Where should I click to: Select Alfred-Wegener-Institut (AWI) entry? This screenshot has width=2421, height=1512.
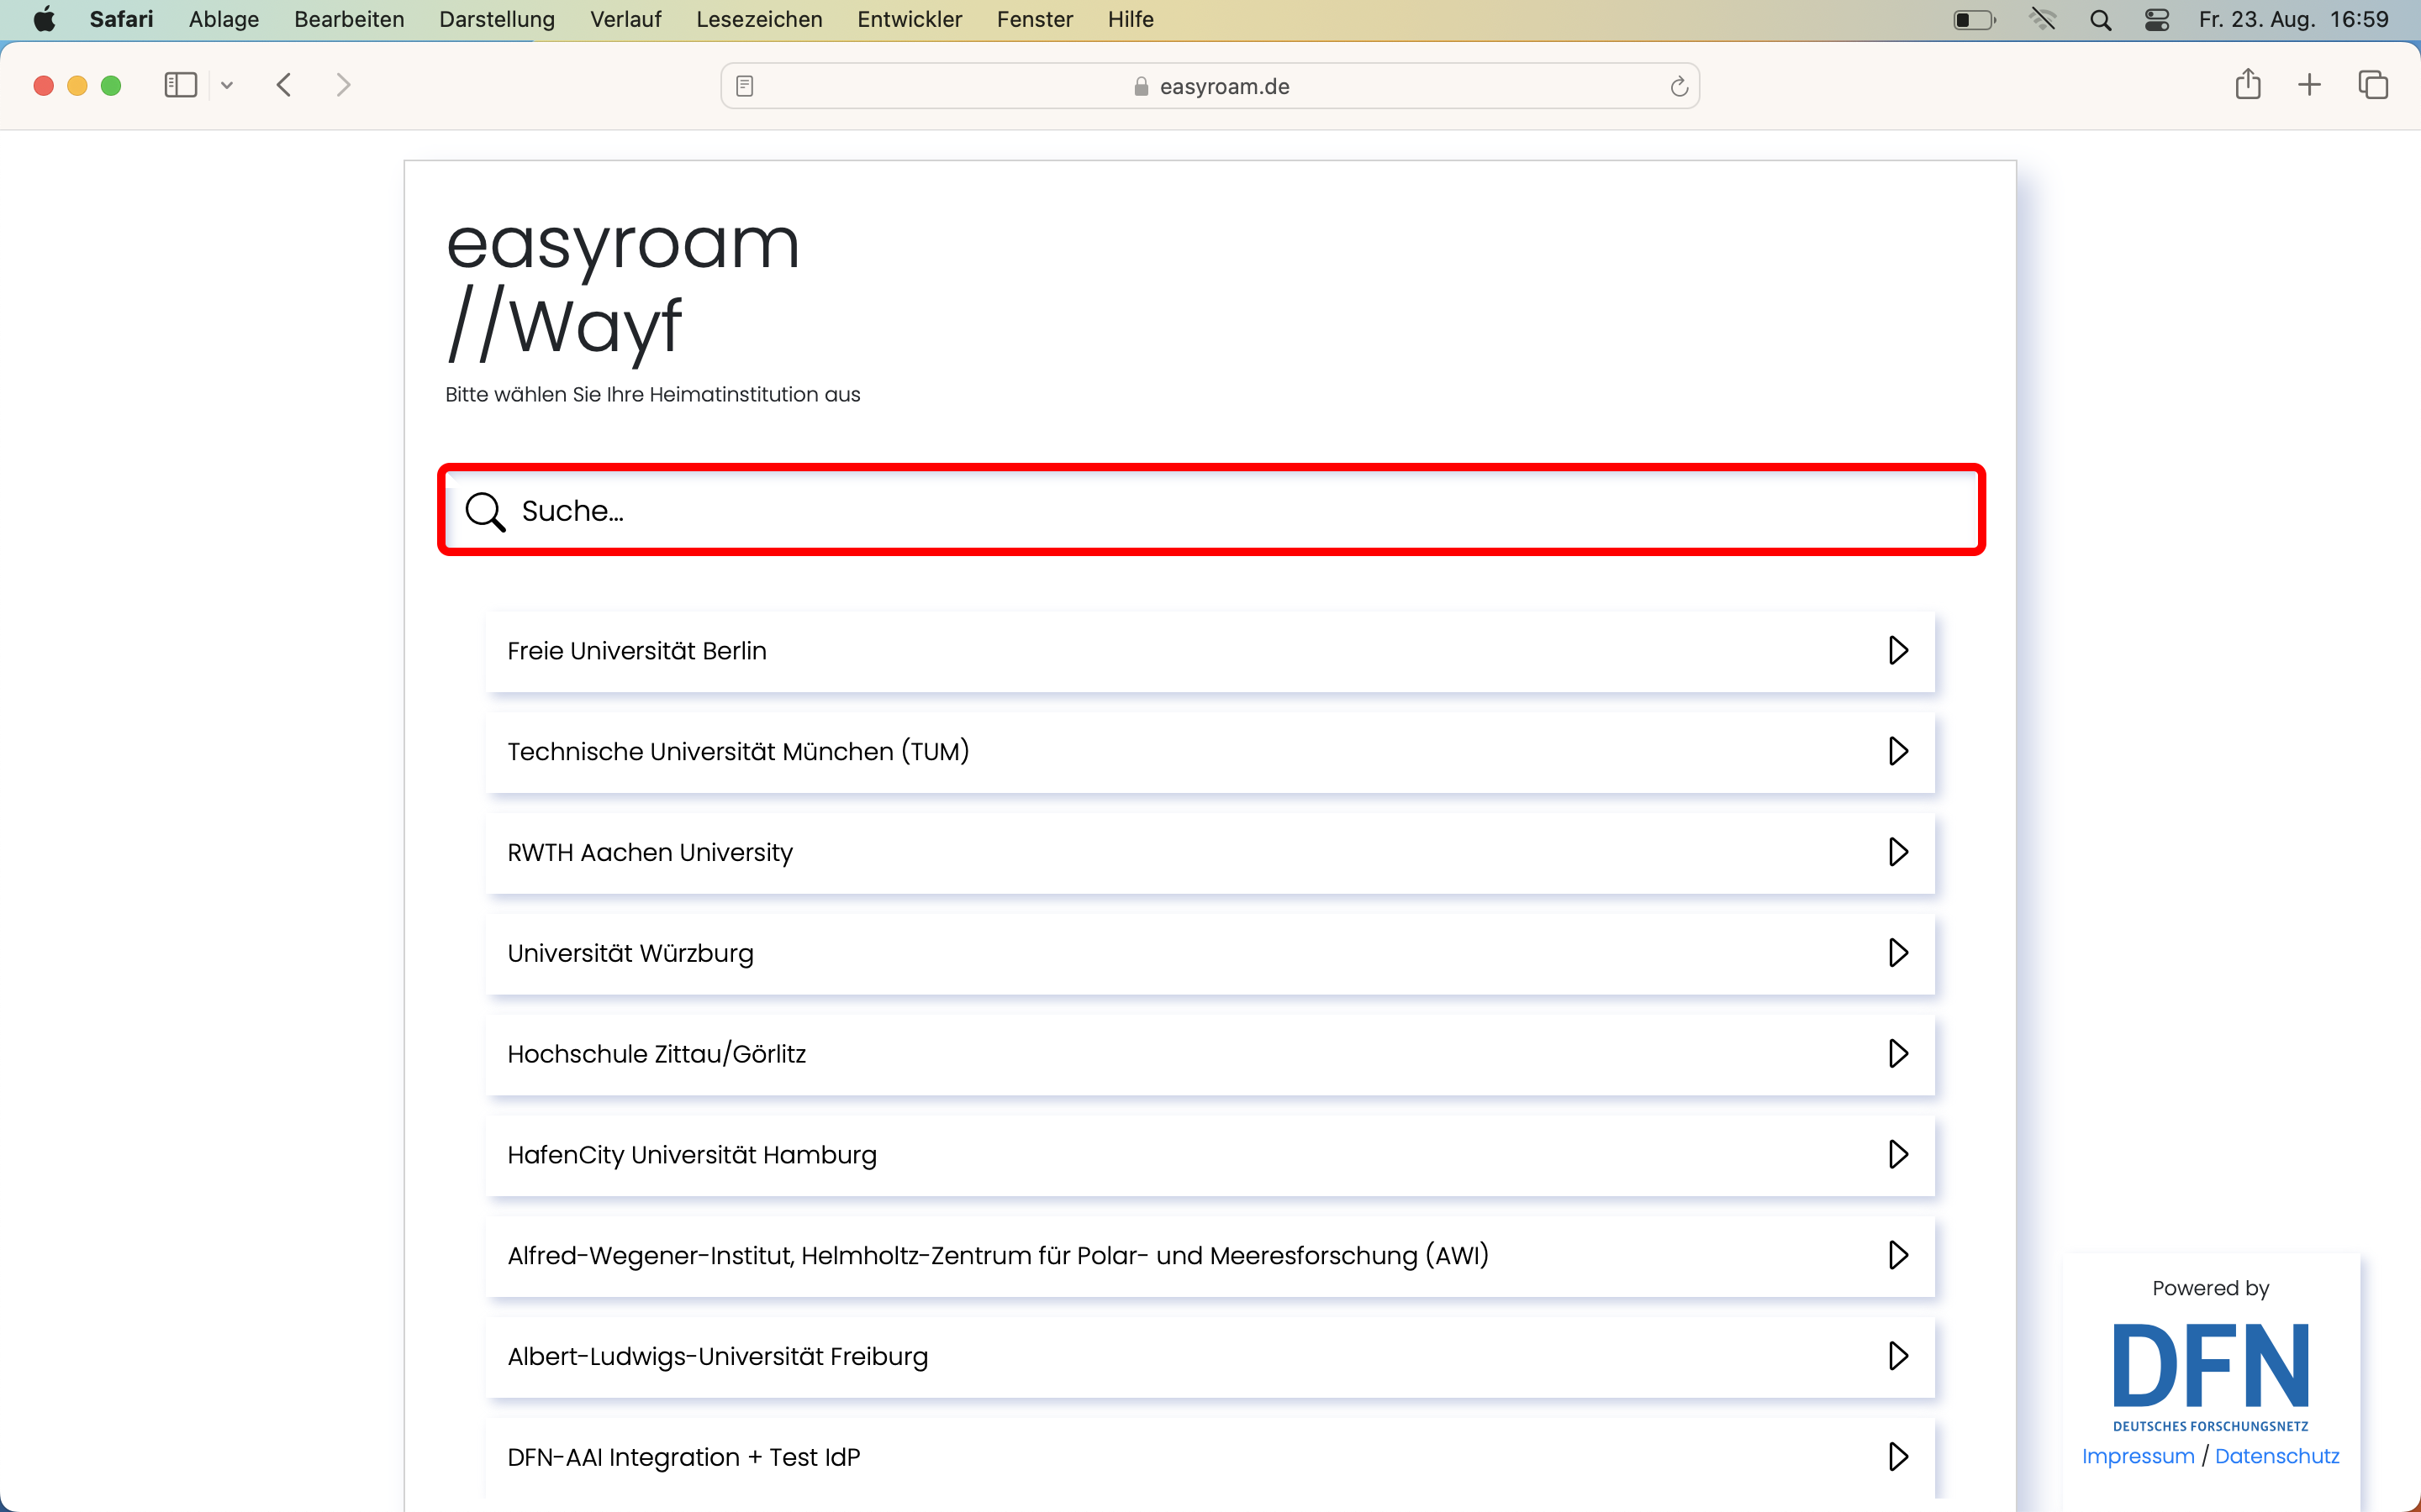tap(1210, 1255)
